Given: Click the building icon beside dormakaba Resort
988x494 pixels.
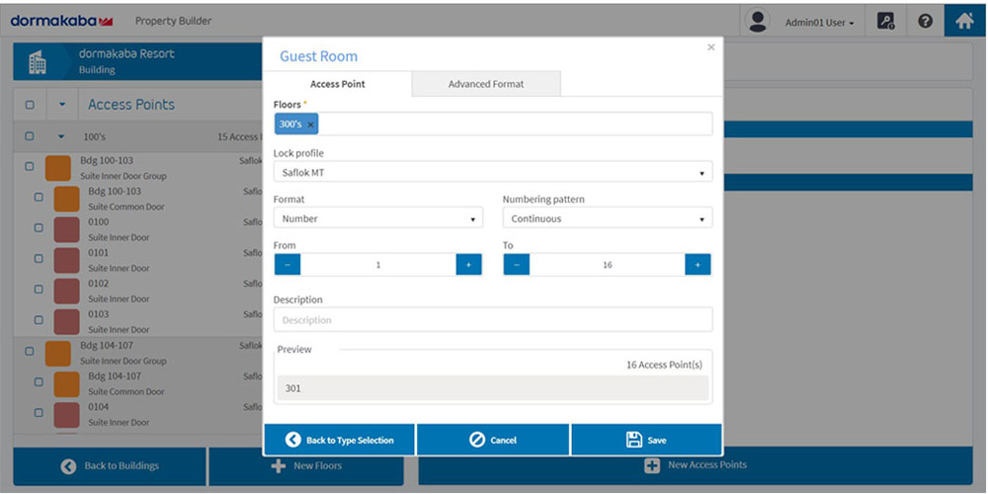Looking at the screenshot, I should click(37, 62).
